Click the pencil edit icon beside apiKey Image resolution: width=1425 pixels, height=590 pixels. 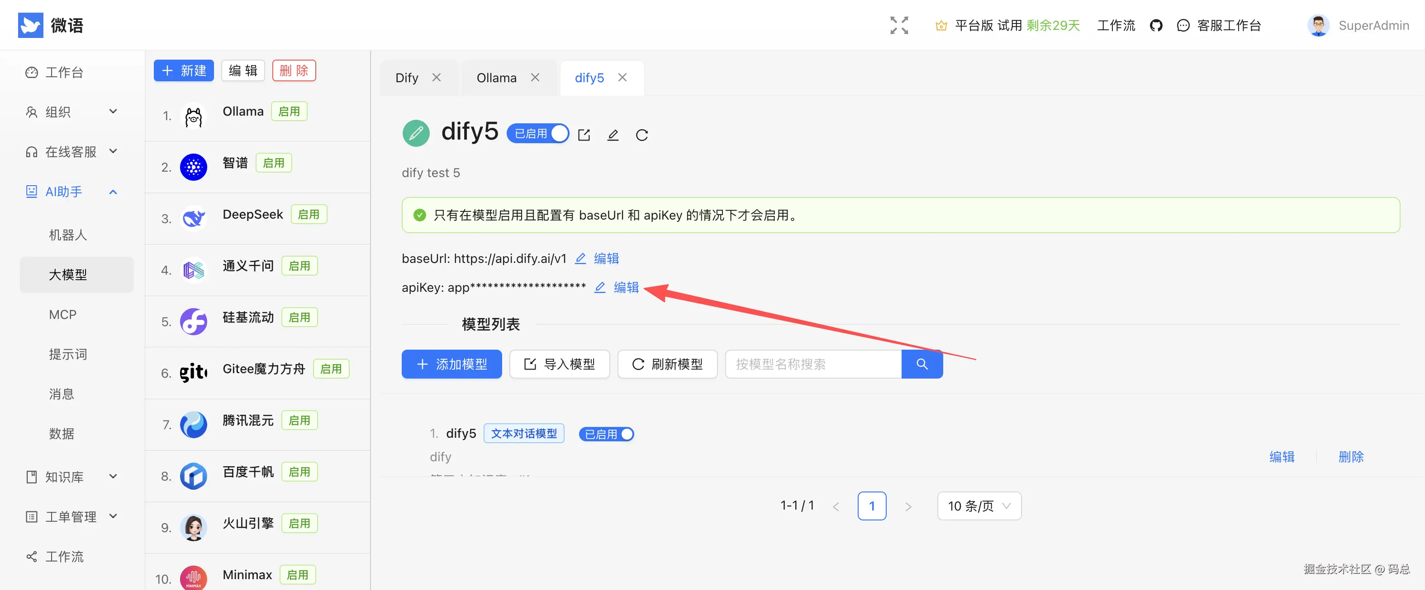[x=600, y=287]
